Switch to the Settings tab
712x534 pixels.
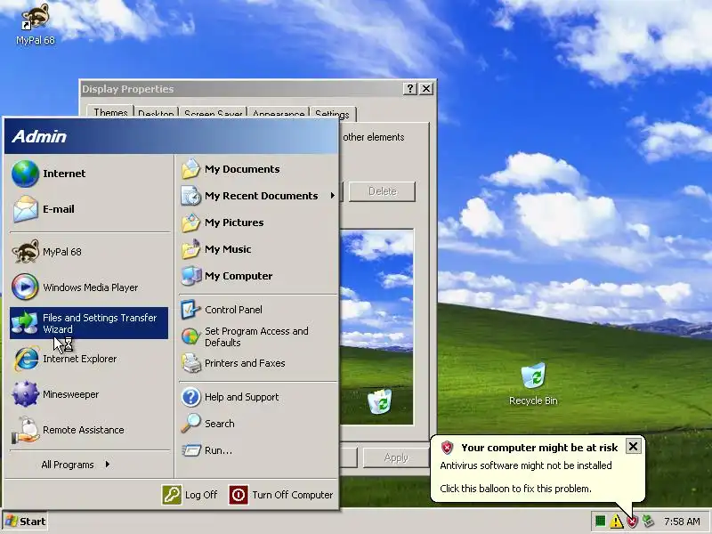[332, 114]
